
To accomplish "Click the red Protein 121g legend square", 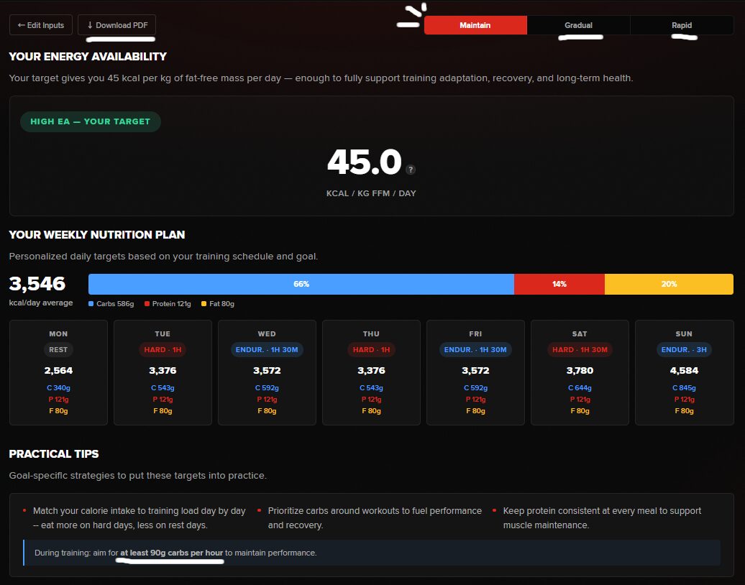I will [x=147, y=304].
